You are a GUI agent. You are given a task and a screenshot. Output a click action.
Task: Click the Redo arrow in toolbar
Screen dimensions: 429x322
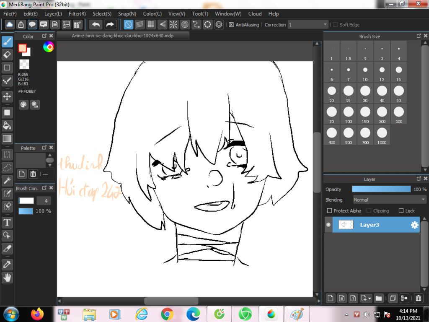click(110, 25)
